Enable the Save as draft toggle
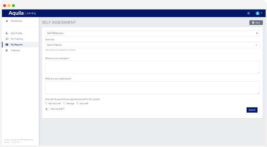This screenshot has width=267, height=147. (47, 109)
